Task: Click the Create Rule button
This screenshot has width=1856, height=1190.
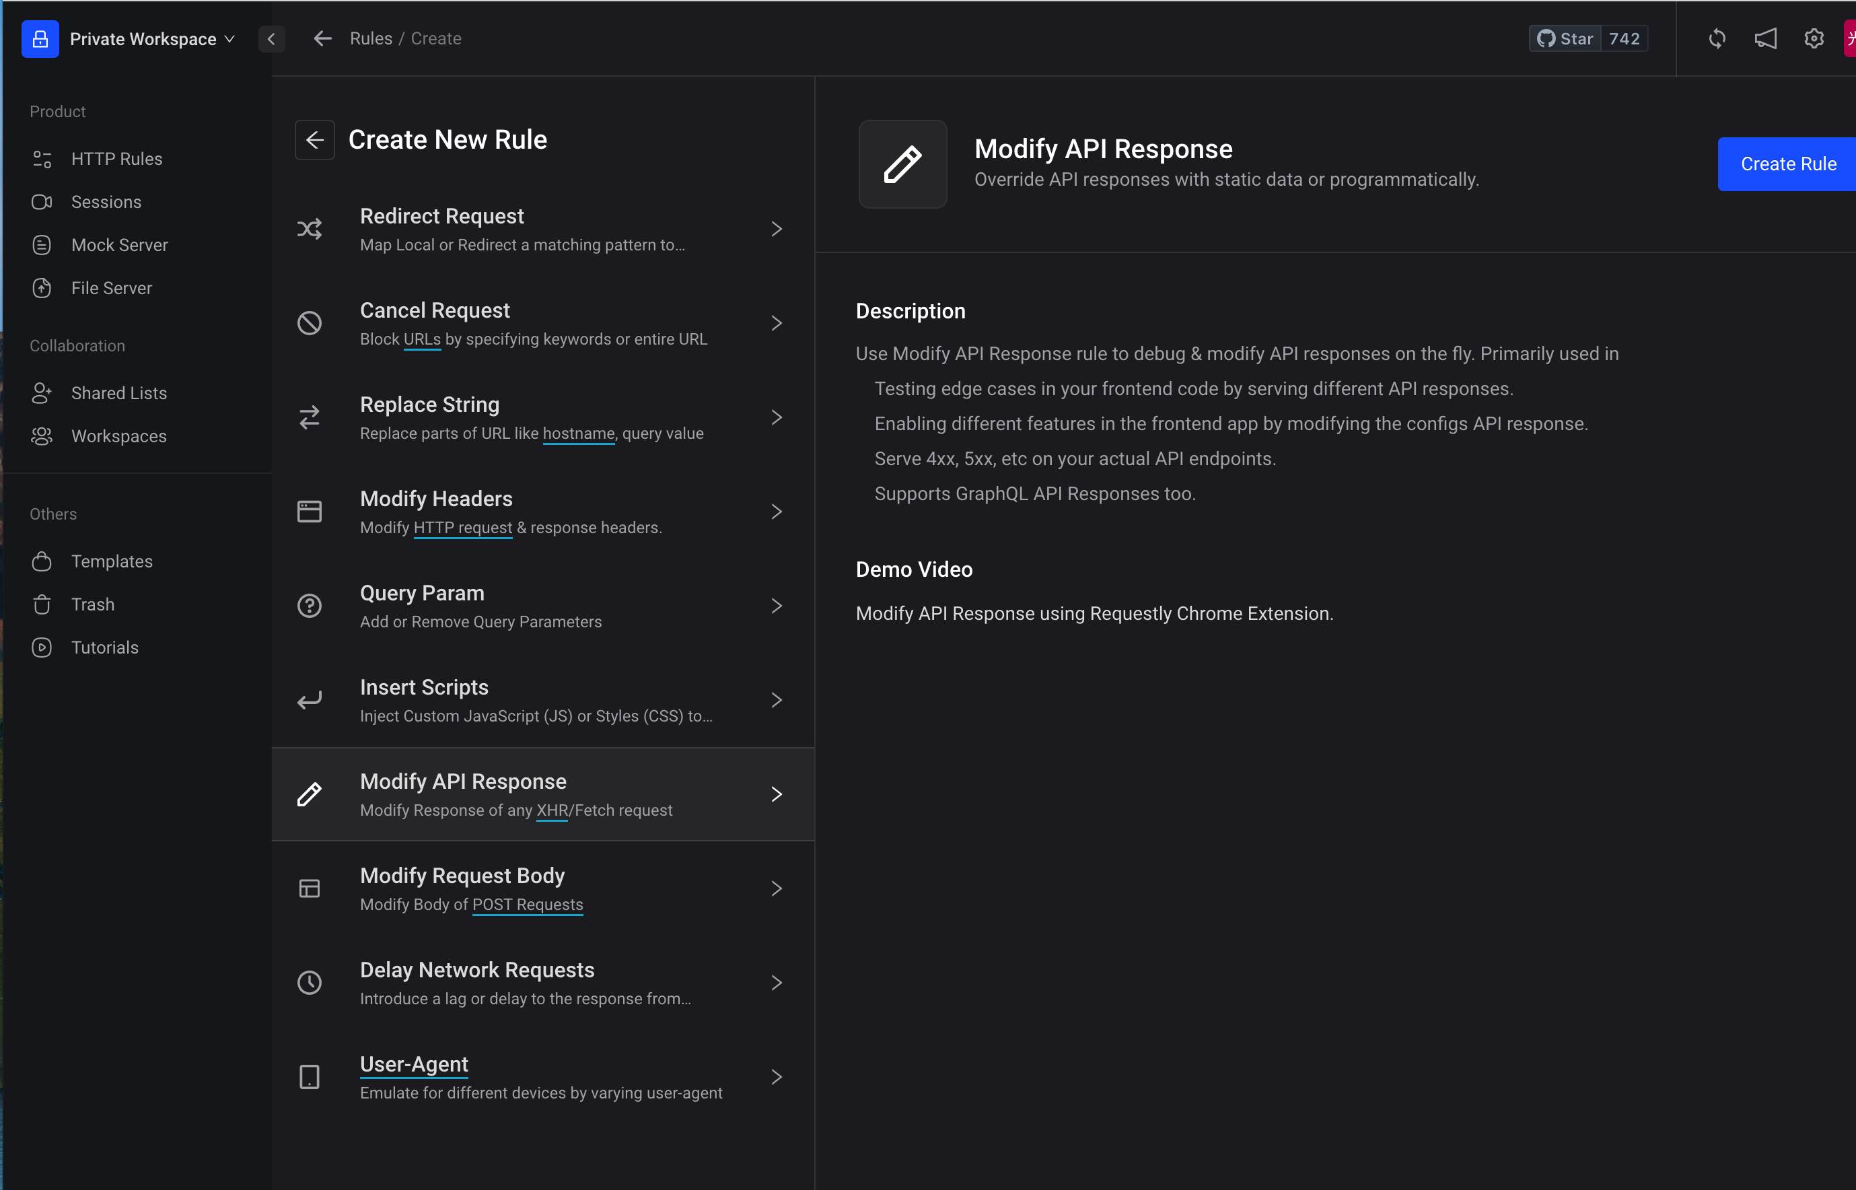Action: (x=1787, y=164)
